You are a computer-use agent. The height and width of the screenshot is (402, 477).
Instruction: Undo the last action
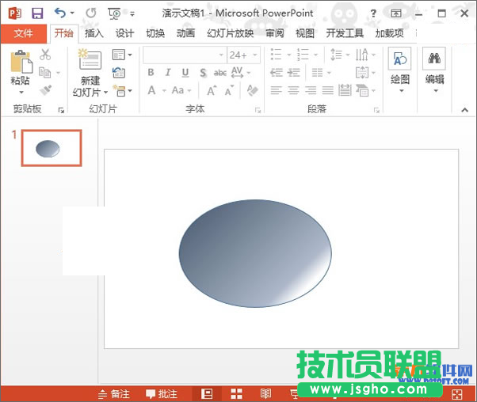pos(60,13)
